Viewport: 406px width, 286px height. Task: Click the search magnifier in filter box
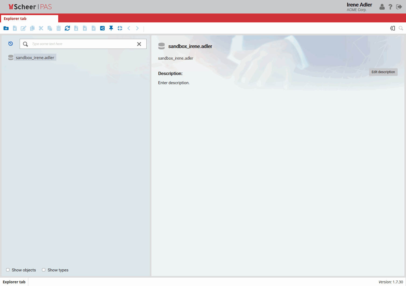tap(25, 44)
